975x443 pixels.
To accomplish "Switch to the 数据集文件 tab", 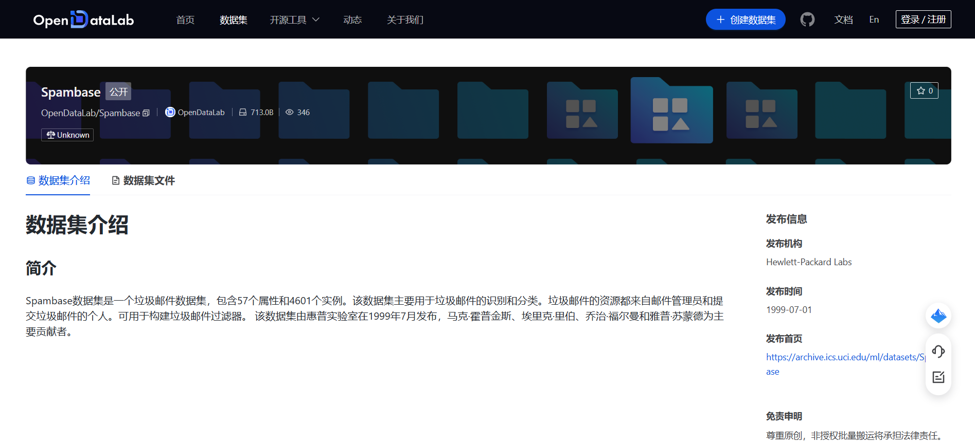I will (144, 180).
